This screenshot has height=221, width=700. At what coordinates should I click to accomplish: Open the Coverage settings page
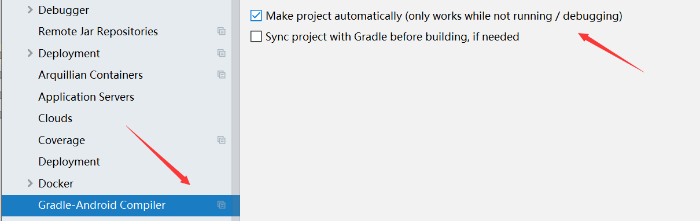61,140
